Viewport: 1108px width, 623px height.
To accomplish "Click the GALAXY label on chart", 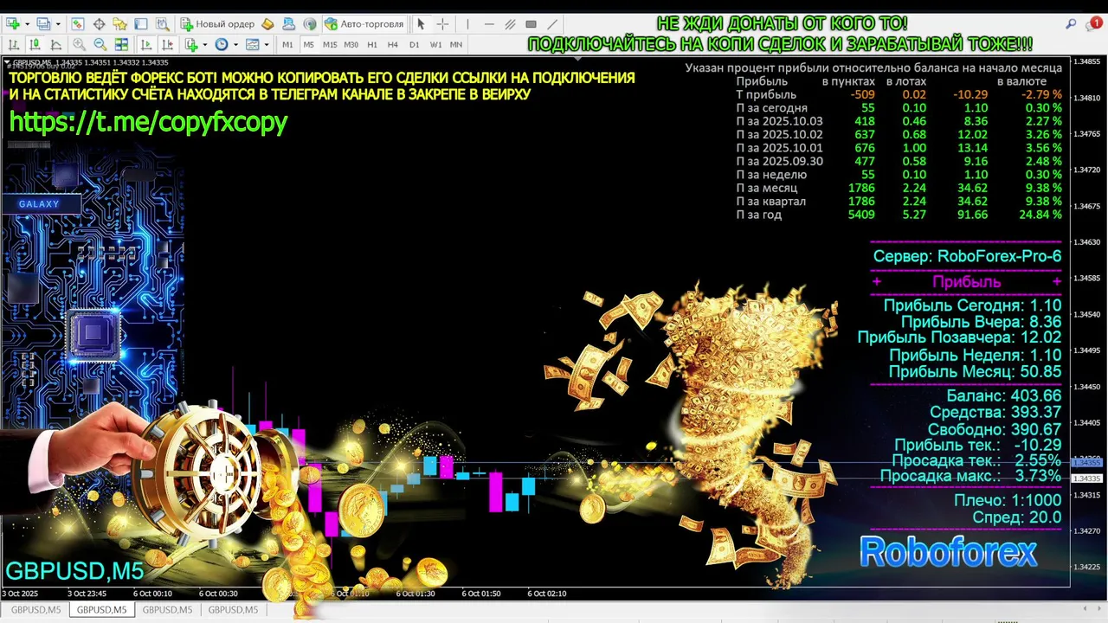I will click(39, 204).
